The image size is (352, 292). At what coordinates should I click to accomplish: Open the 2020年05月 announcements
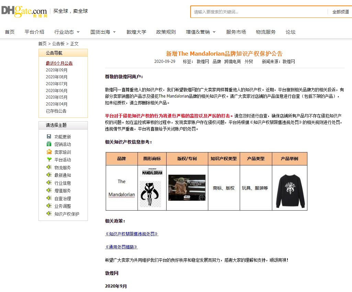pyautogui.click(x=57, y=97)
